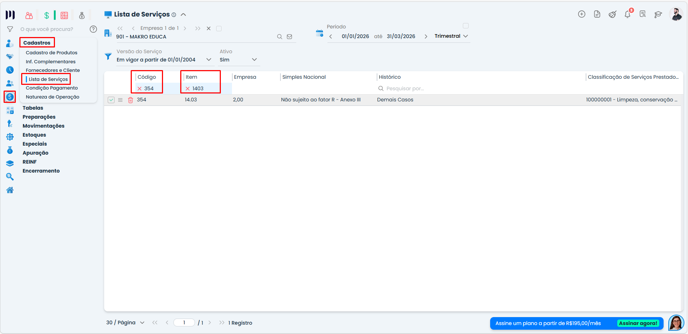This screenshot has width=688, height=334.
Task: Open the calendar period icon
Action: (320, 33)
